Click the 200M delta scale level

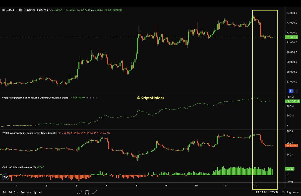coord(290,115)
